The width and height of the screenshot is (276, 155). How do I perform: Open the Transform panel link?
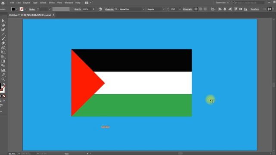point(255,9)
